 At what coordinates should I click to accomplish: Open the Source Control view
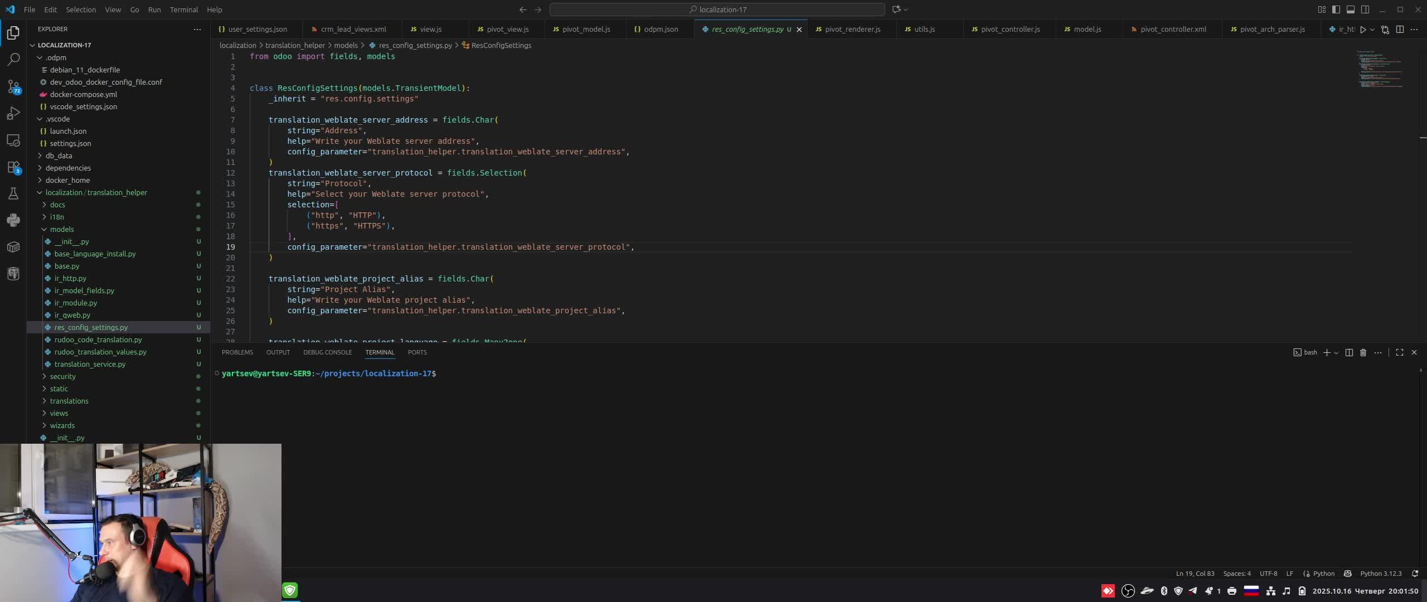coord(13,86)
